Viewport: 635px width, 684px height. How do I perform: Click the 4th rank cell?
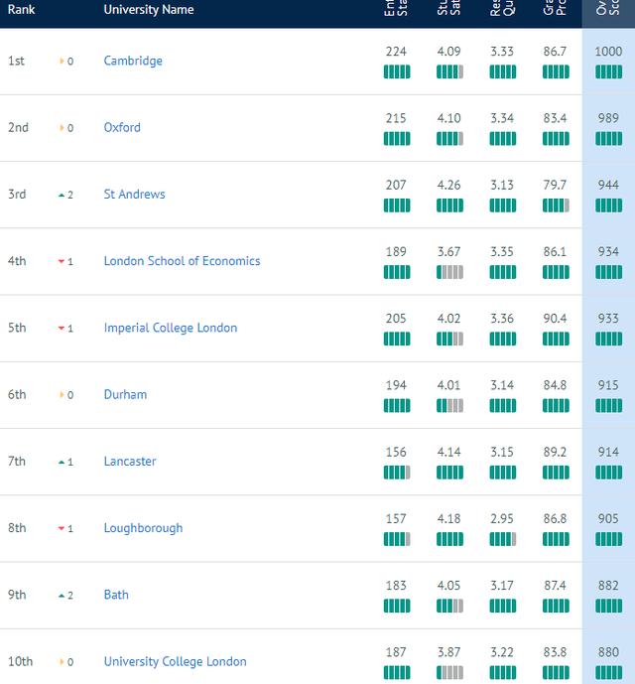(17, 261)
